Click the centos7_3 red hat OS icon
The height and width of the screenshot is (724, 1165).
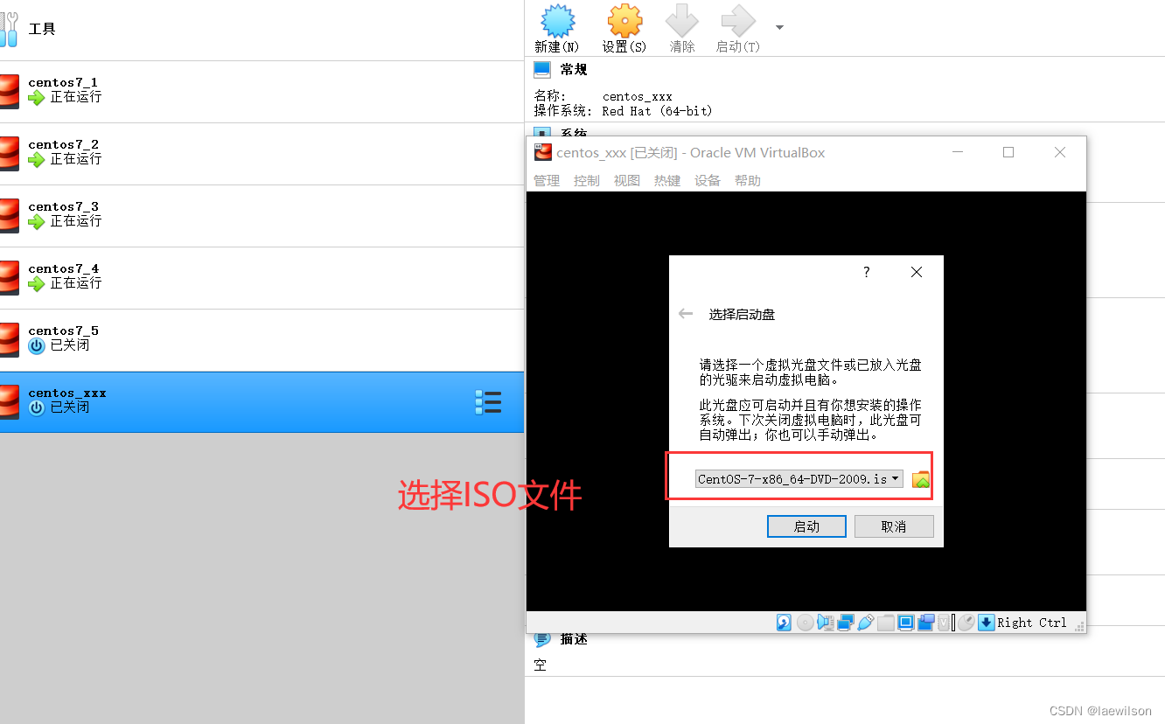pos(9,215)
